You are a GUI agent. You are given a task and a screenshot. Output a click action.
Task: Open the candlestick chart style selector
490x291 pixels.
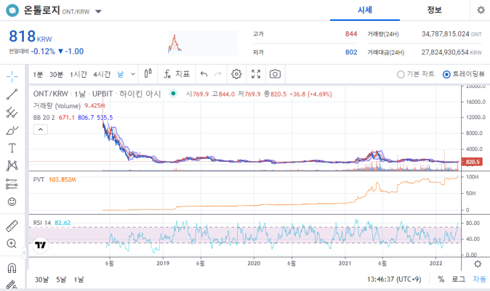click(x=148, y=74)
